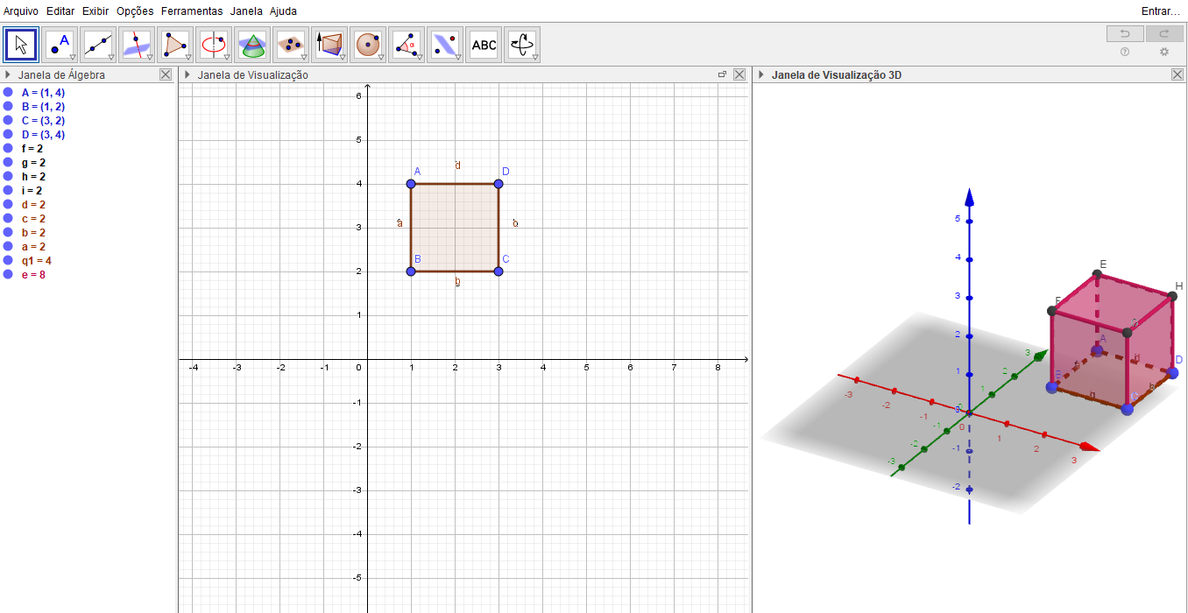Close the Janela de Visualização 2D panel
This screenshot has width=1188, height=613.
point(739,75)
